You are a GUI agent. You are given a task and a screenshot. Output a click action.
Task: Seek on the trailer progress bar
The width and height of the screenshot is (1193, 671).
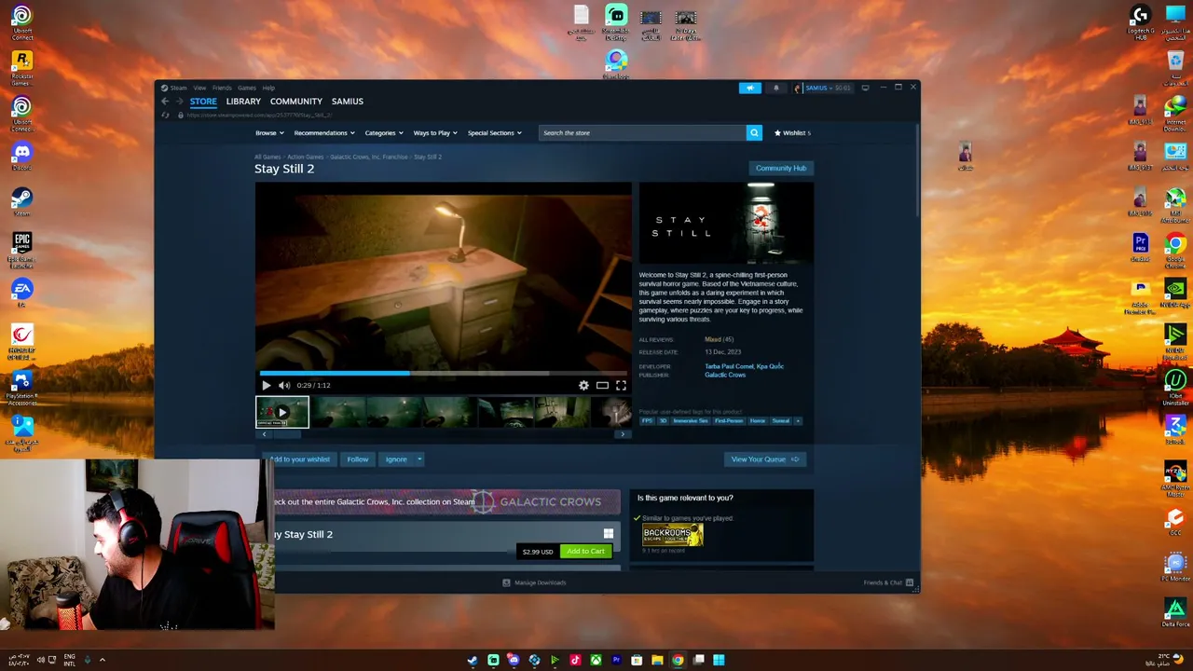click(x=443, y=373)
